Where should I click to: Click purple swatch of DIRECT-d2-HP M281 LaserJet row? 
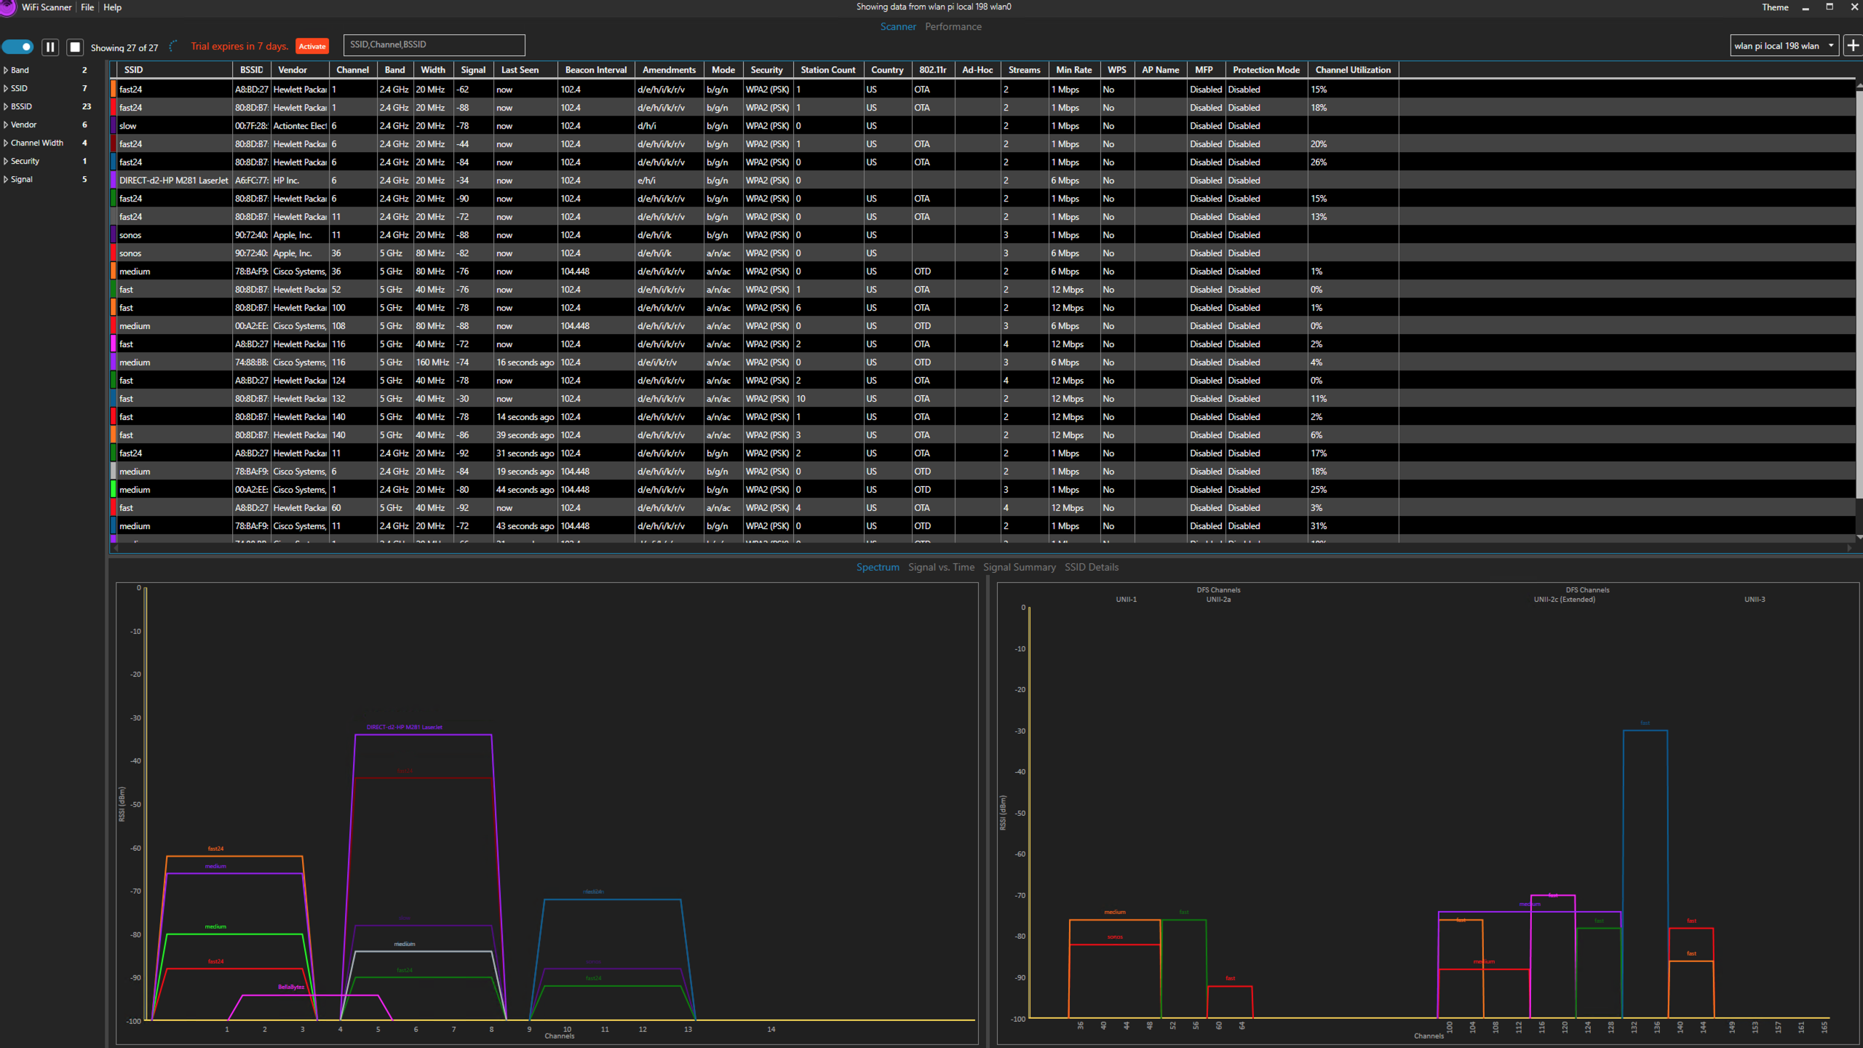click(114, 180)
